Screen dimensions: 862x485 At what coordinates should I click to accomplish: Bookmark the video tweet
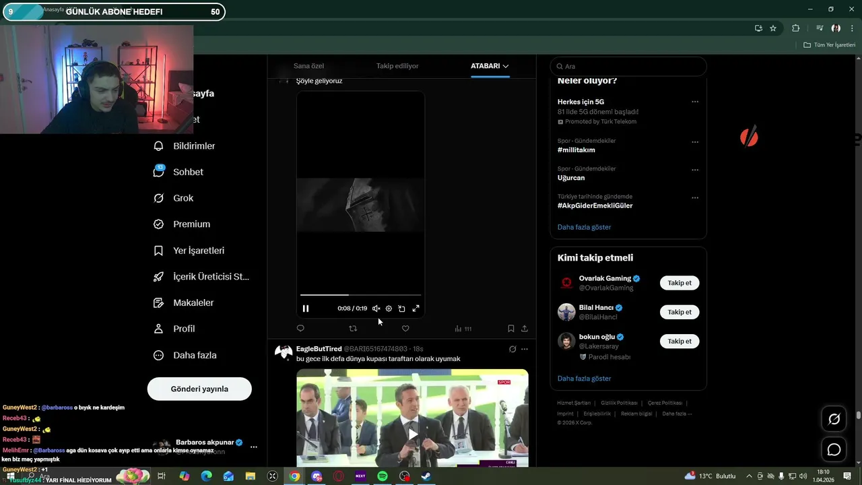510,329
